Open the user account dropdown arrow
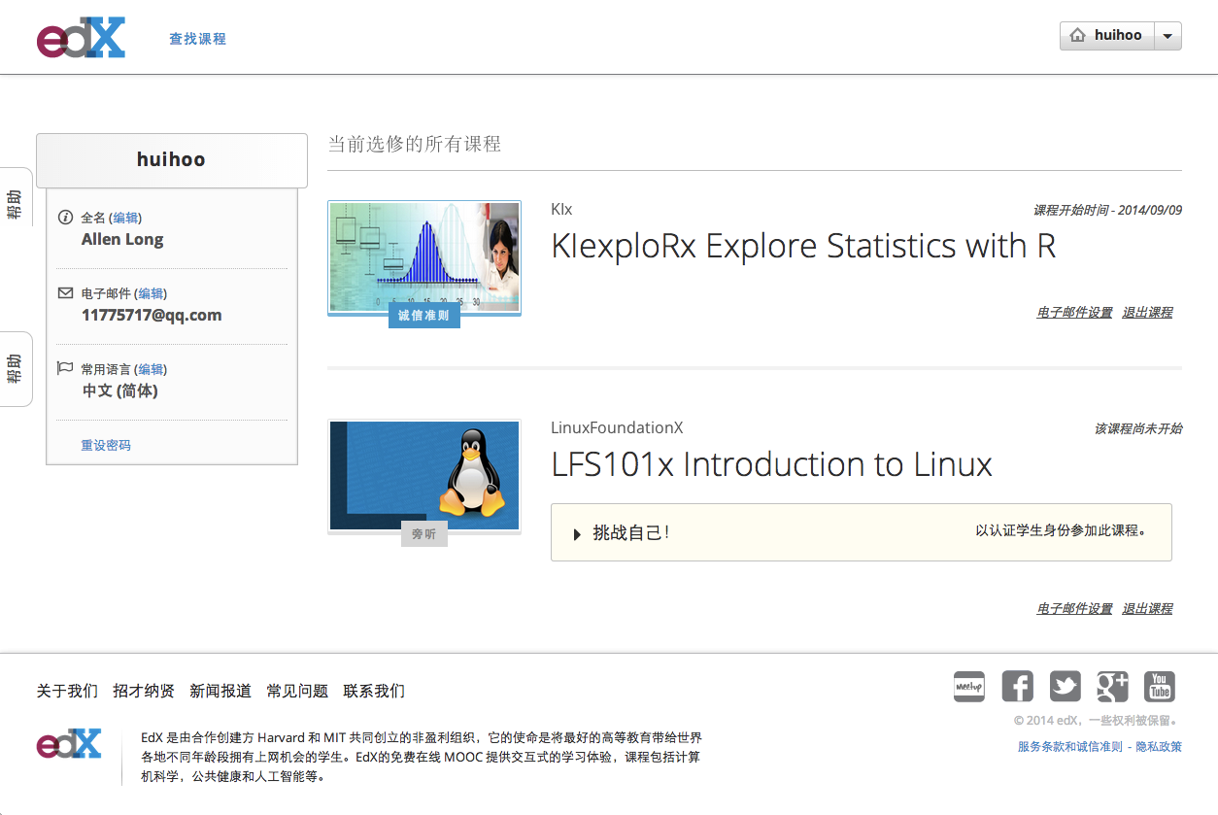1218x815 pixels. (x=1167, y=36)
